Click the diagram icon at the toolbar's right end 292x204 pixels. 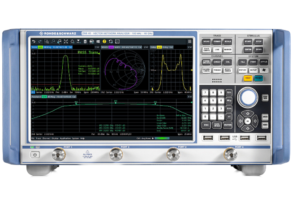pyautogui.click(x=117, y=41)
